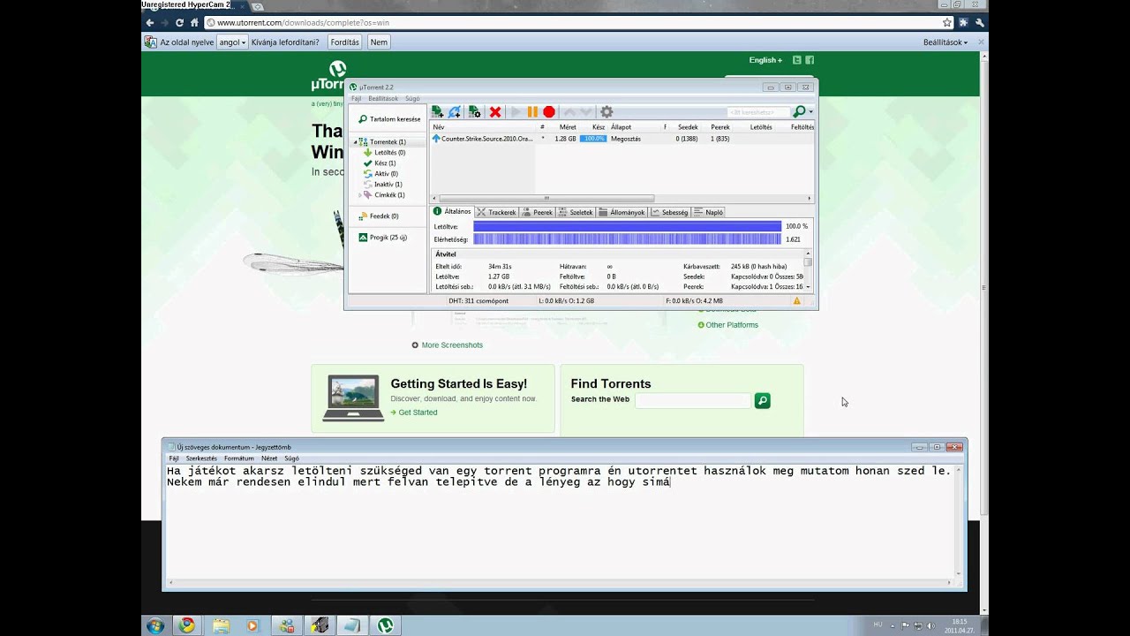This screenshot has height=636, width=1130.
Task: Click Create New Torrent toolbar icon
Action: point(475,112)
